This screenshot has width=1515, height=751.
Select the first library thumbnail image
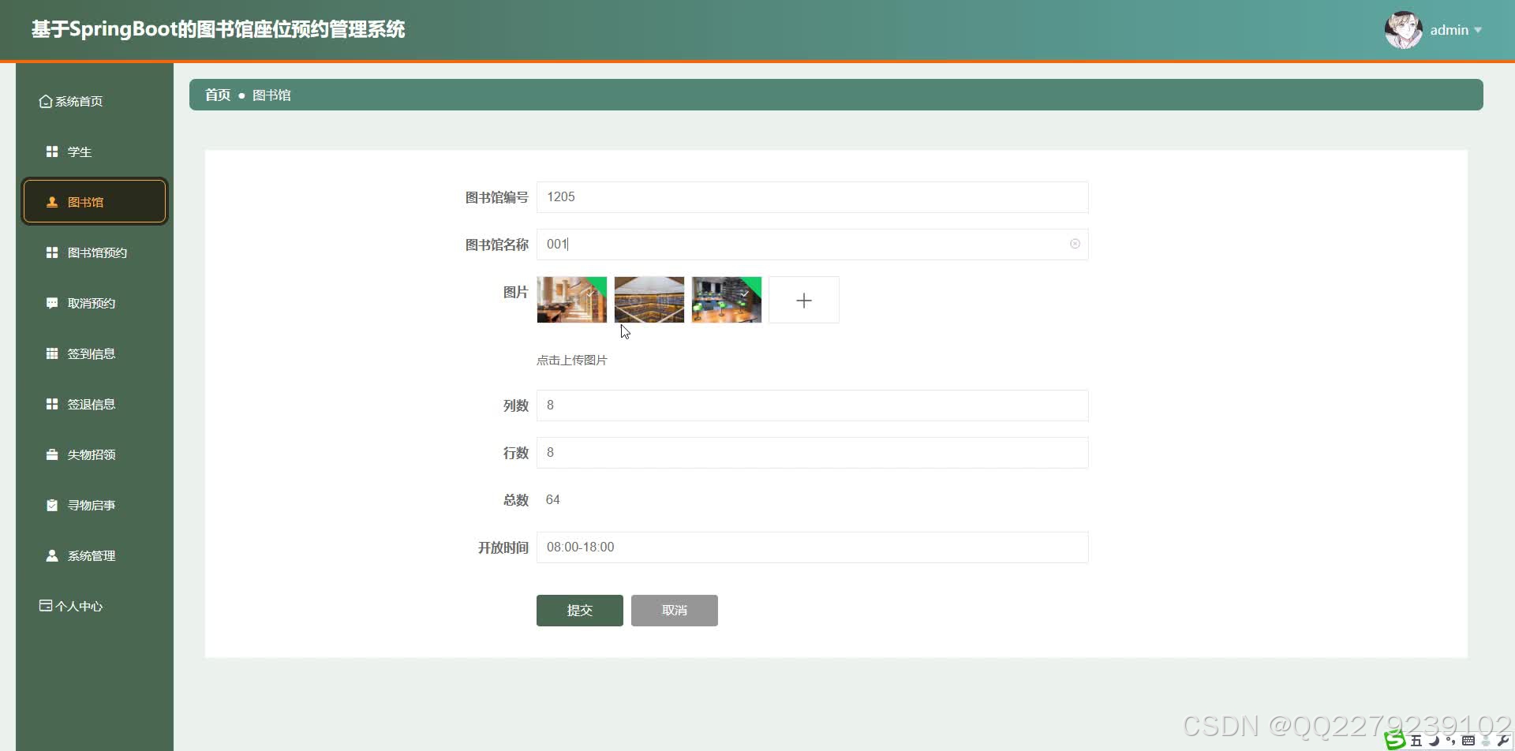[572, 300]
